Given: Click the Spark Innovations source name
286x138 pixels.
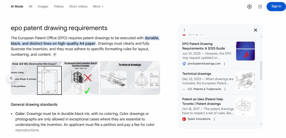Looking at the screenshot, I should pos(199,119).
